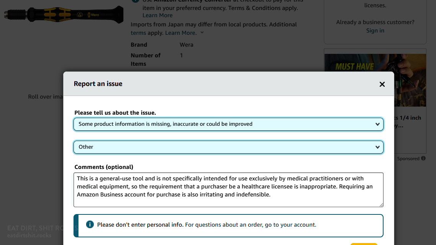
Task: Click the Sponsored info icon
Action: 423,158
